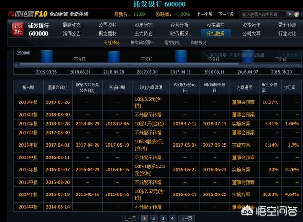This screenshot has width=303, height=222.
Task: Open the 主力持仓 tab
Action: point(143,34)
